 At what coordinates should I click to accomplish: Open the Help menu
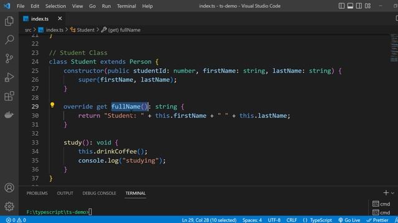tap(147, 6)
